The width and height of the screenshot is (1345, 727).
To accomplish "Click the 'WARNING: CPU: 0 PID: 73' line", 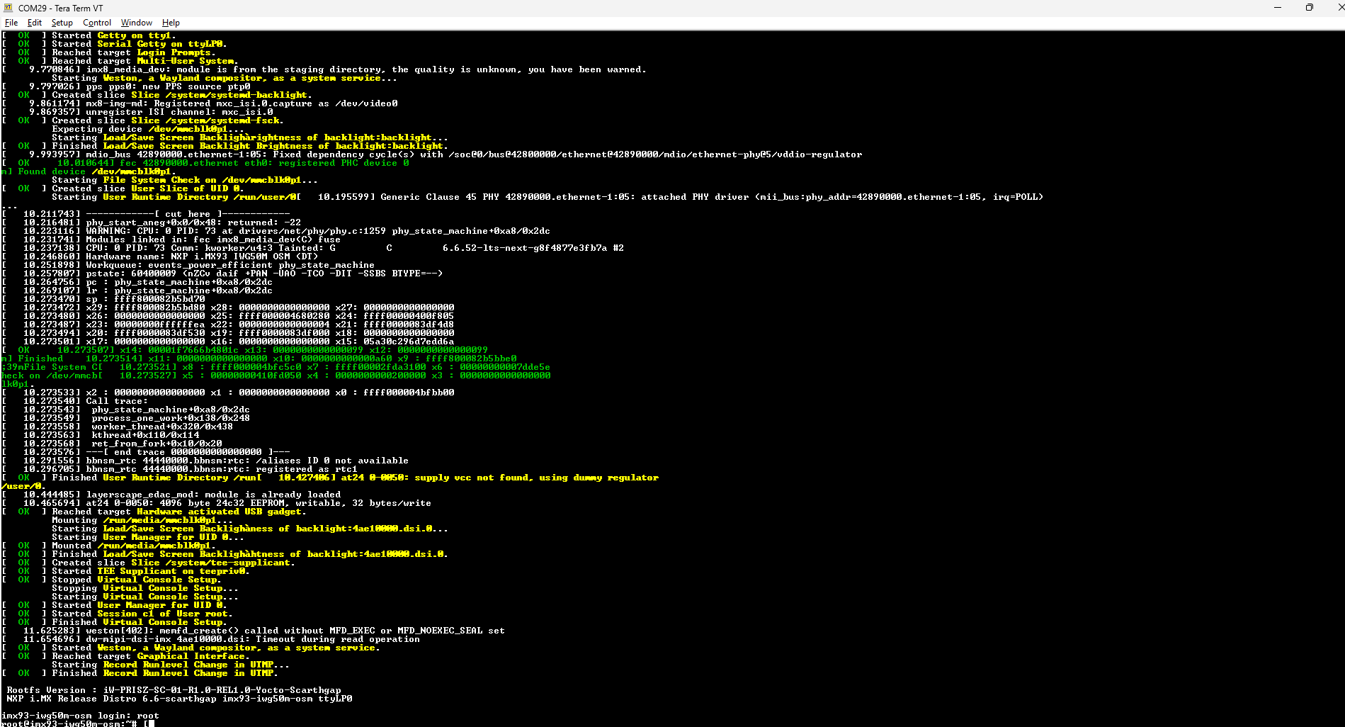I will pos(276,231).
